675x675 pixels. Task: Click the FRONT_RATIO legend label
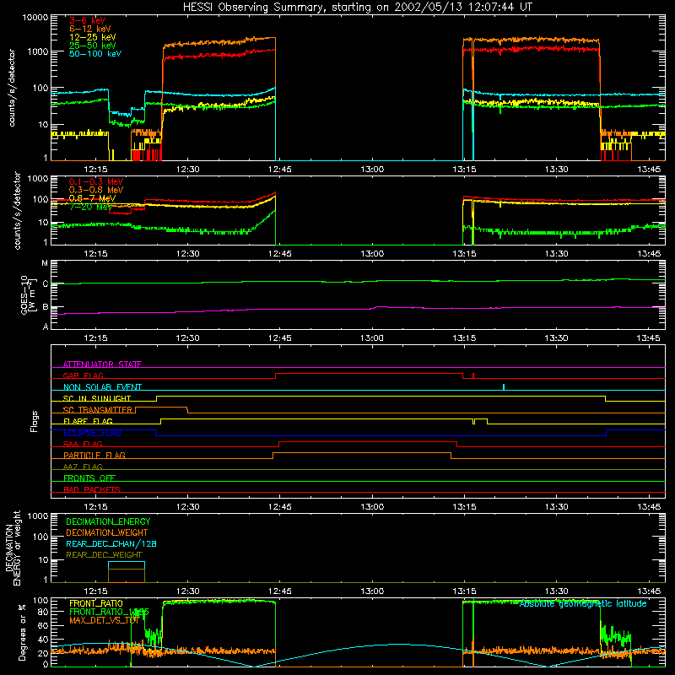tap(96, 603)
